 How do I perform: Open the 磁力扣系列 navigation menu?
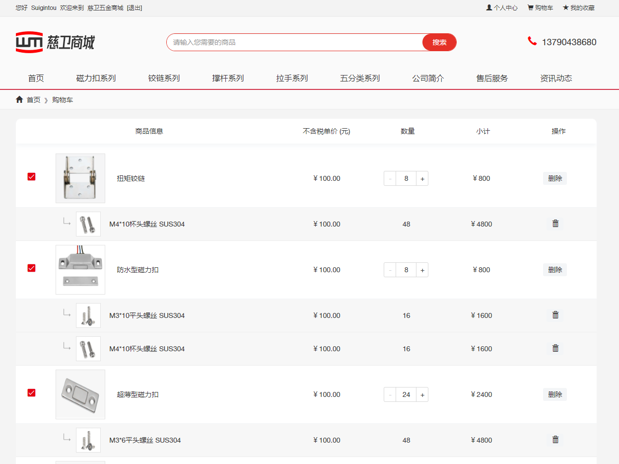point(96,78)
